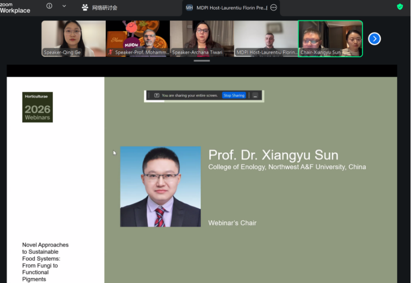Select Chair-Xiangyu Sun video thumbnail

[330, 39]
